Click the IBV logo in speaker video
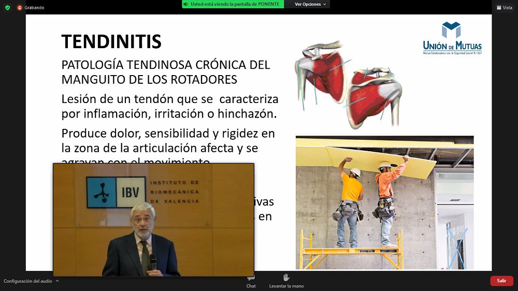 [x=117, y=192]
